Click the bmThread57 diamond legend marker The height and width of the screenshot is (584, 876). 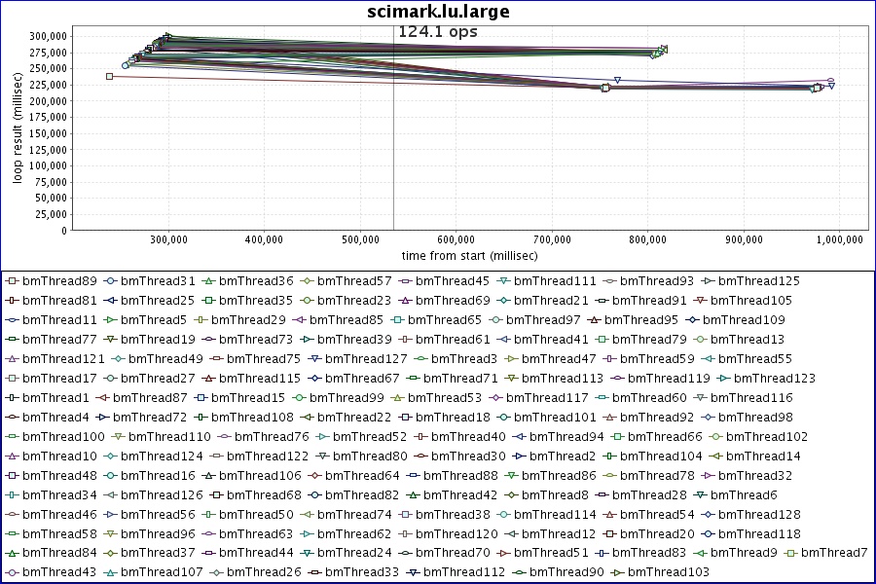(x=308, y=281)
